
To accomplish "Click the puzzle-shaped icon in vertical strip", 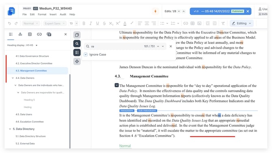I will [x=77, y=61].
